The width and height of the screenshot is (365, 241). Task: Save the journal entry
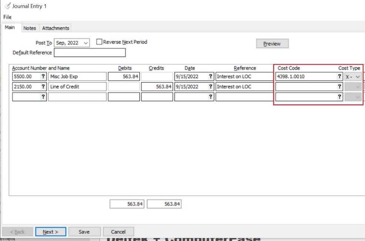click(x=84, y=232)
